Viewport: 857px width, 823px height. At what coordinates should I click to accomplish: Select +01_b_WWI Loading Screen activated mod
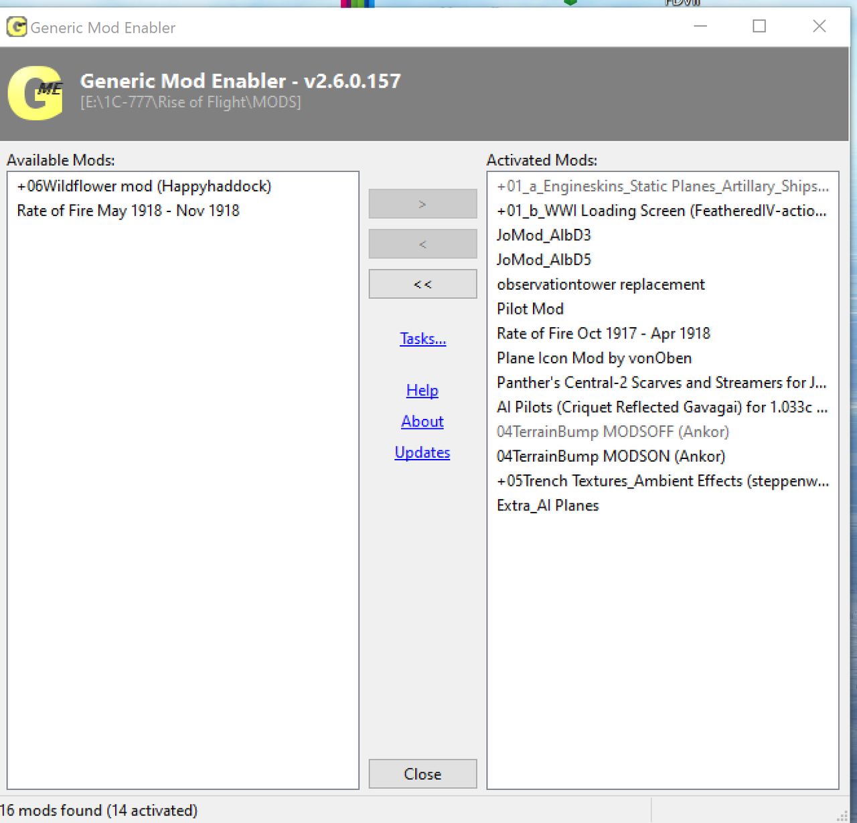(661, 211)
